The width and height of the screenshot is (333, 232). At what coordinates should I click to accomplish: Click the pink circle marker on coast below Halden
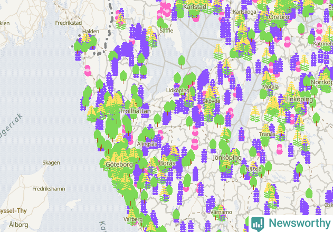[88, 71]
